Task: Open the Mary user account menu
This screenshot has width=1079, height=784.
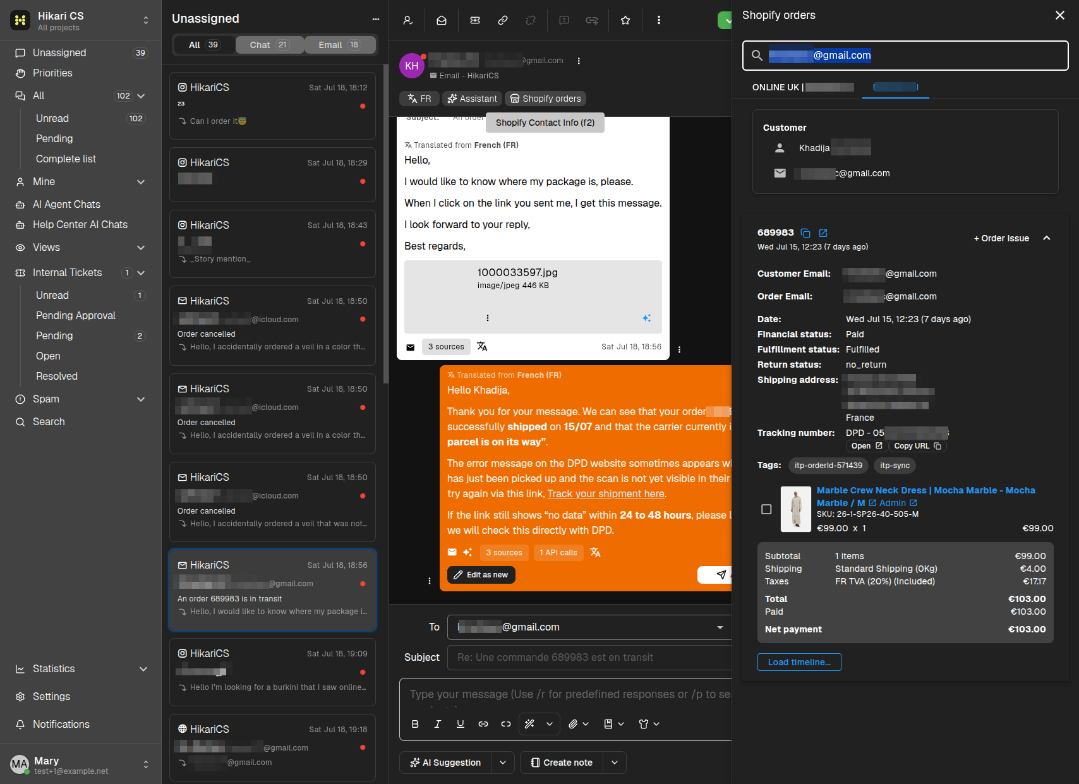Action: click(x=146, y=764)
